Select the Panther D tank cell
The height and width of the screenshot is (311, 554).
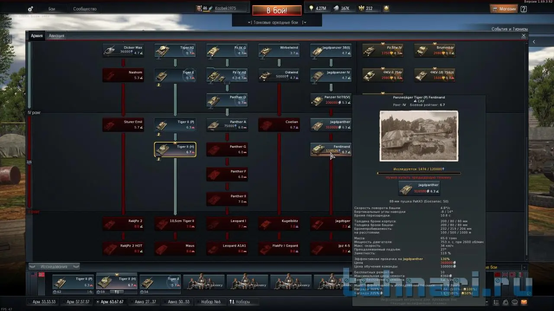(x=227, y=100)
